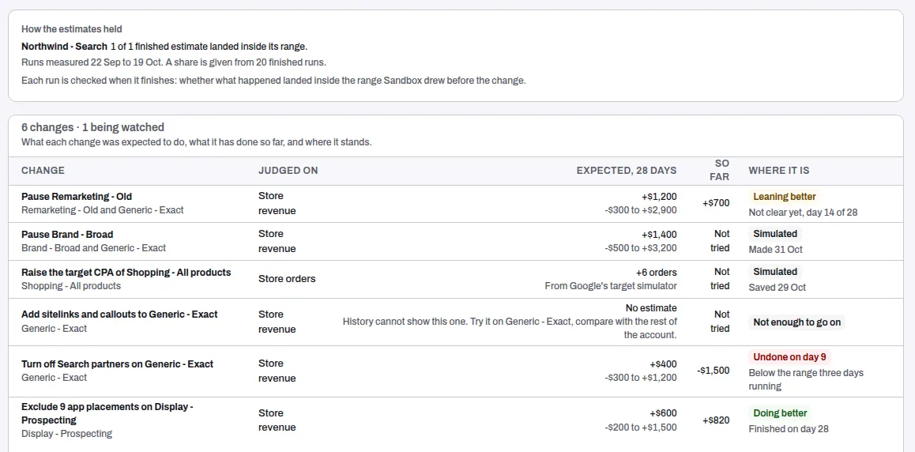Click the '+6 orders' expected value
This screenshot has width=915, height=452.
click(x=657, y=273)
